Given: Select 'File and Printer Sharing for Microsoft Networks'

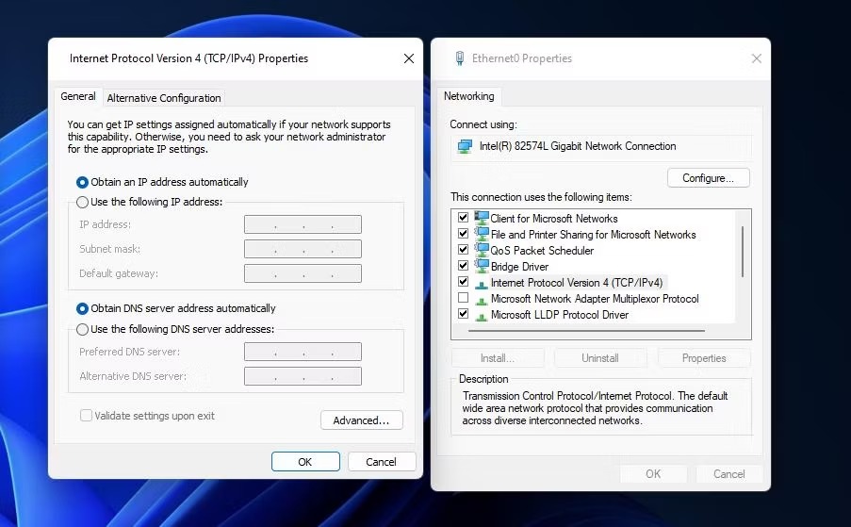Looking at the screenshot, I should [593, 235].
